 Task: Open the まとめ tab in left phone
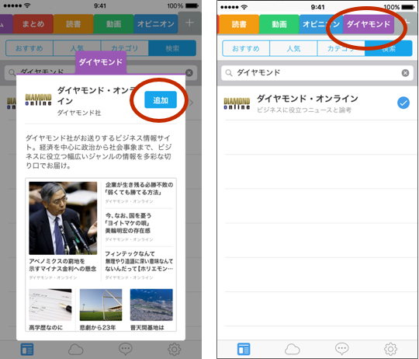click(x=33, y=24)
